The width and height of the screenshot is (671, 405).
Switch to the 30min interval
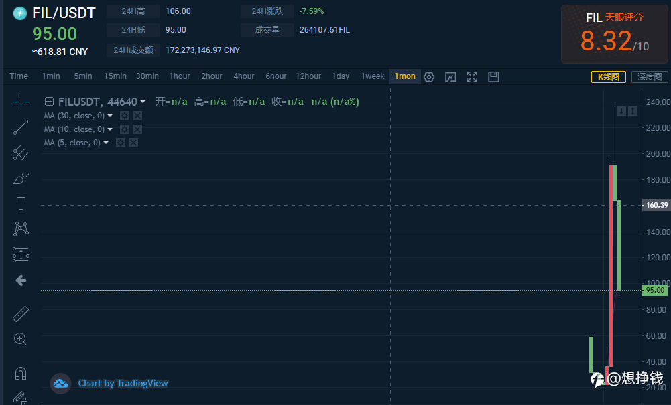click(x=147, y=76)
